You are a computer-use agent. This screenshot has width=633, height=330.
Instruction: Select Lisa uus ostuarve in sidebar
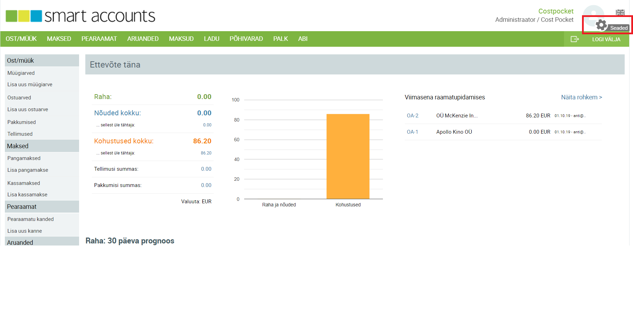(x=28, y=109)
